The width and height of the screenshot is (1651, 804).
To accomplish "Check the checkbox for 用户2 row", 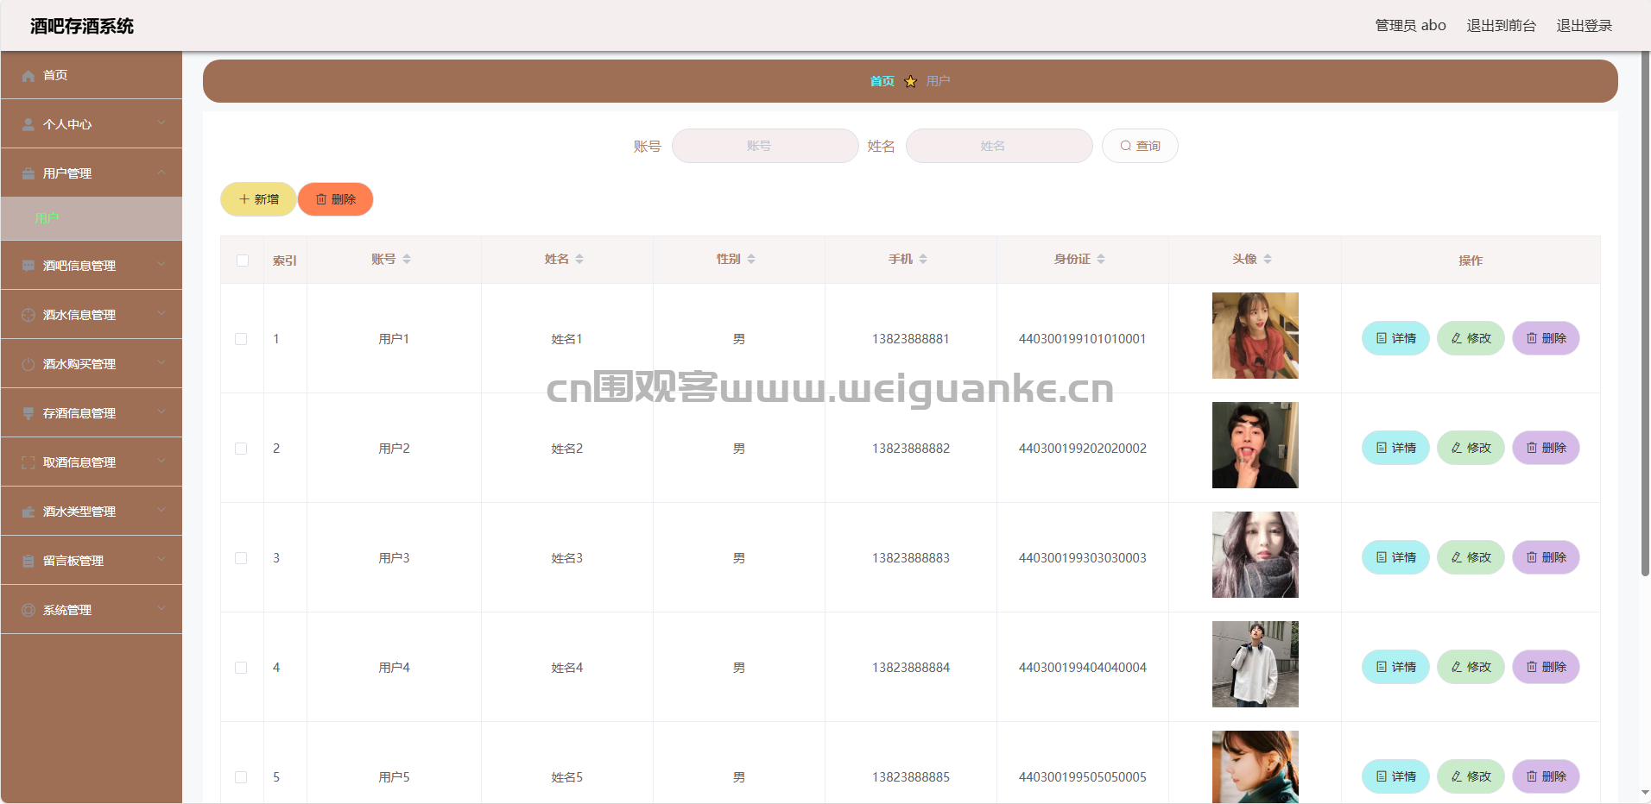I will click(x=241, y=449).
